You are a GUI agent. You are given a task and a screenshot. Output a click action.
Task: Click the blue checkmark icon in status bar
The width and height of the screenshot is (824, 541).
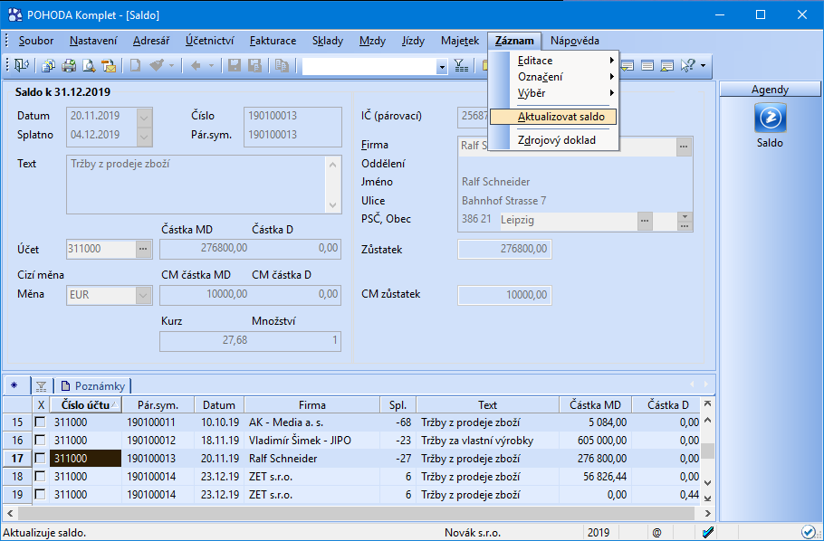(x=708, y=532)
